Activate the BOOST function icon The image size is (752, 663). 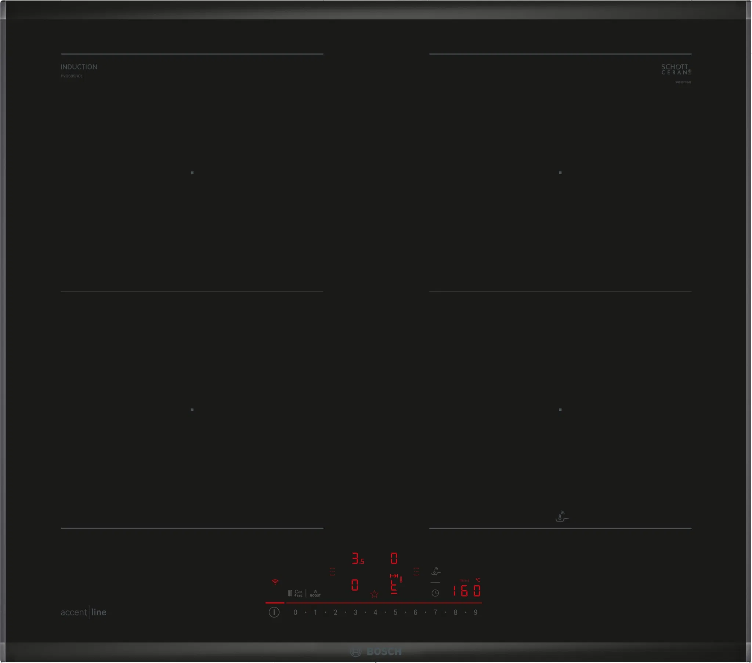[315, 593]
